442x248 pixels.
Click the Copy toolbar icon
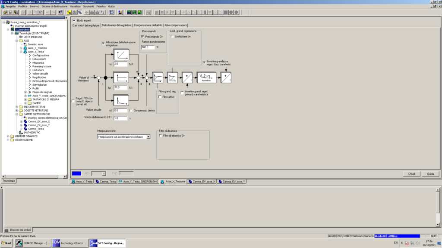[35, 12]
